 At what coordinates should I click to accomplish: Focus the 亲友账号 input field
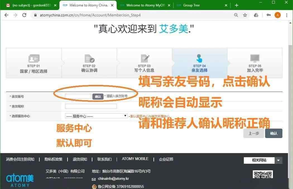[x=78, y=96]
